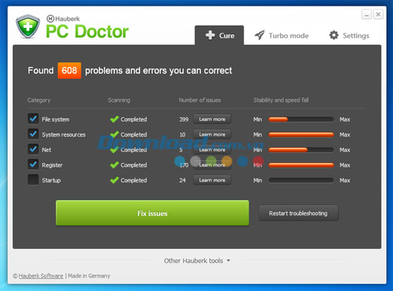The height and width of the screenshot is (291, 393).
Task: Click the 24 issues count for Startup
Action: pos(182,180)
